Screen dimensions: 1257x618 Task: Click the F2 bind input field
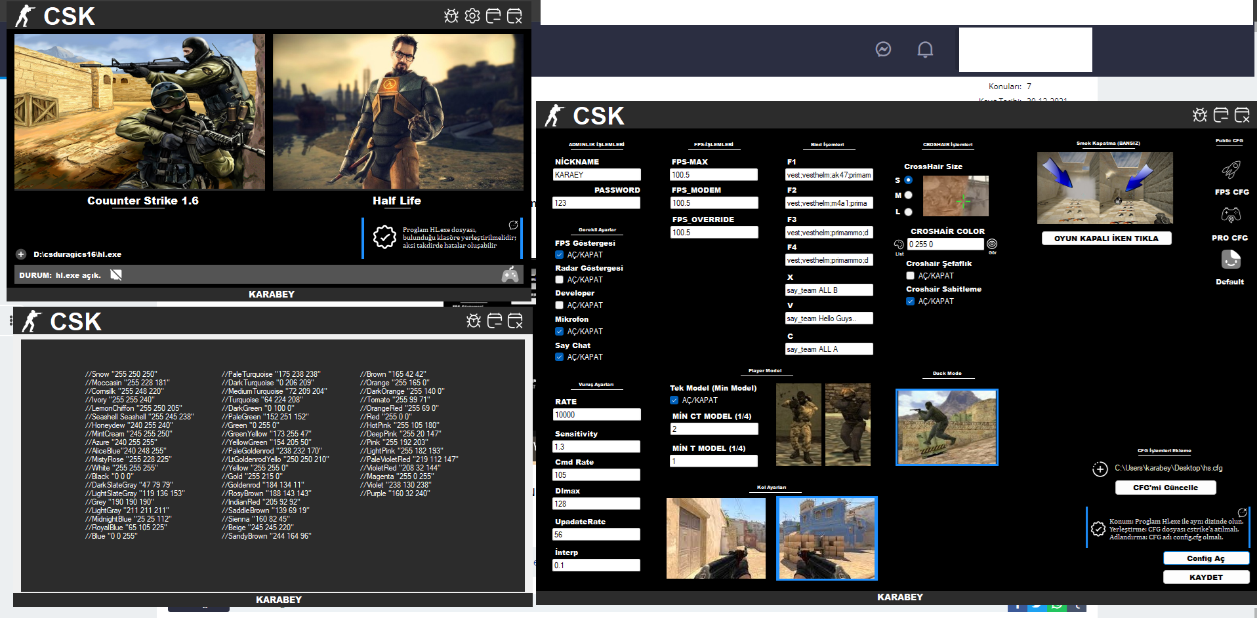pyautogui.click(x=829, y=203)
